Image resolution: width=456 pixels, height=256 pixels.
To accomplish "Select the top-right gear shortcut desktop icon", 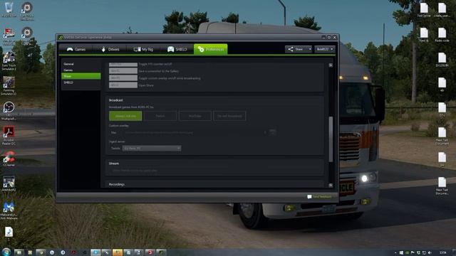I will [27, 11].
